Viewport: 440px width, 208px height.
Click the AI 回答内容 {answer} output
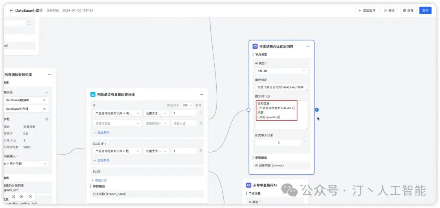pos(282,166)
